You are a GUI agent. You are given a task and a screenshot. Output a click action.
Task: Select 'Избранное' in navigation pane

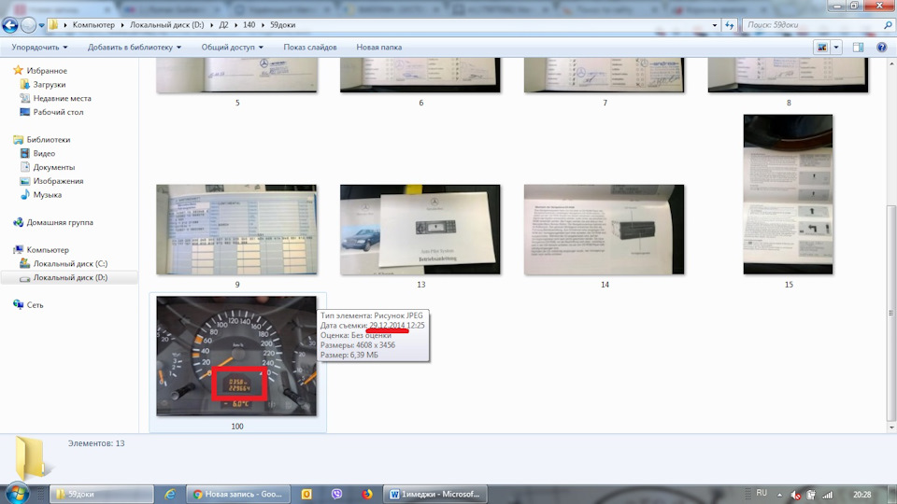[x=47, y=71]
